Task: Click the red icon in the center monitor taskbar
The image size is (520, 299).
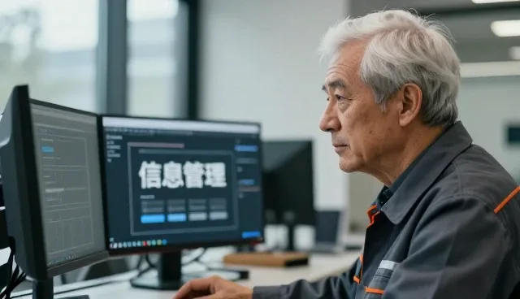Action: (x=145, y=243)
